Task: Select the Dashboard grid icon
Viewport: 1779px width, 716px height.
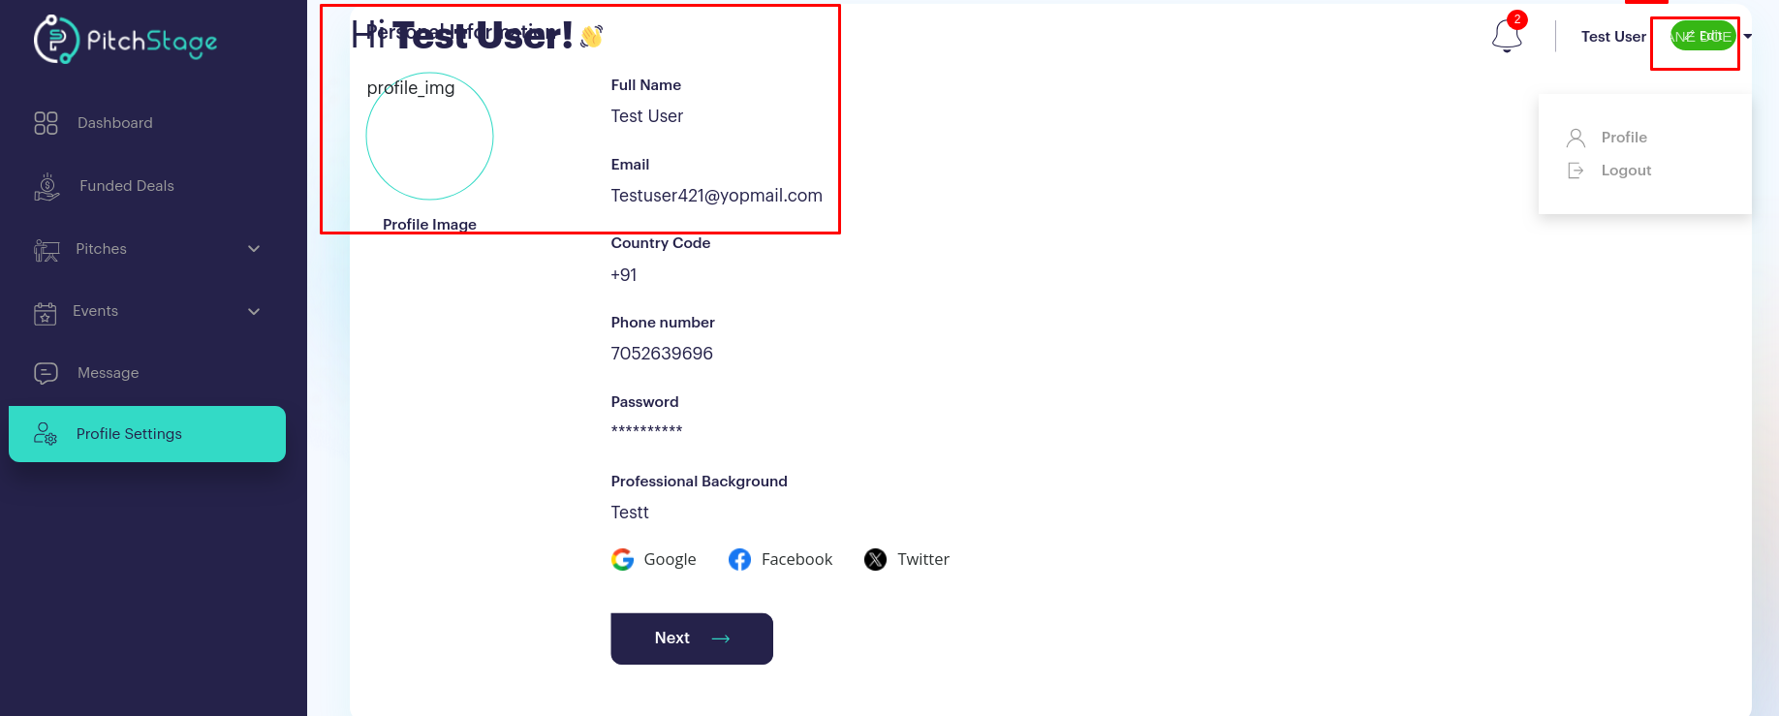Action: [x=46, y=123]
